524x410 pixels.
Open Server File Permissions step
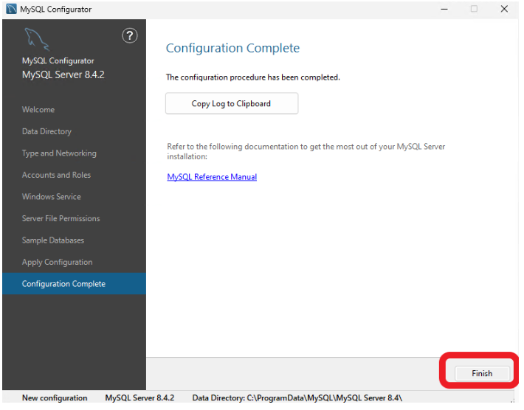tap(61, 218)
